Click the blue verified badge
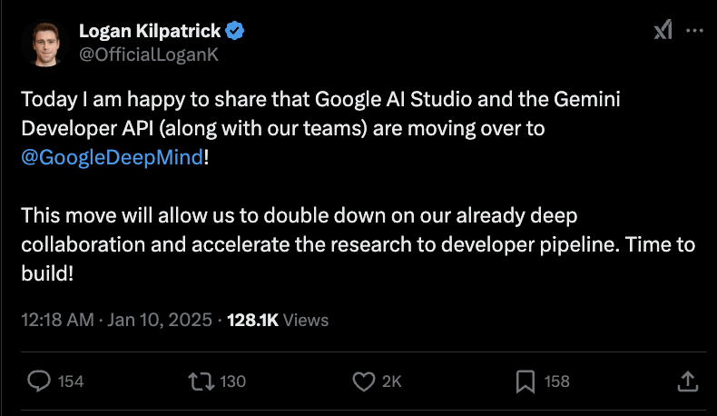 pyautogui.click(x=235, y=31)
